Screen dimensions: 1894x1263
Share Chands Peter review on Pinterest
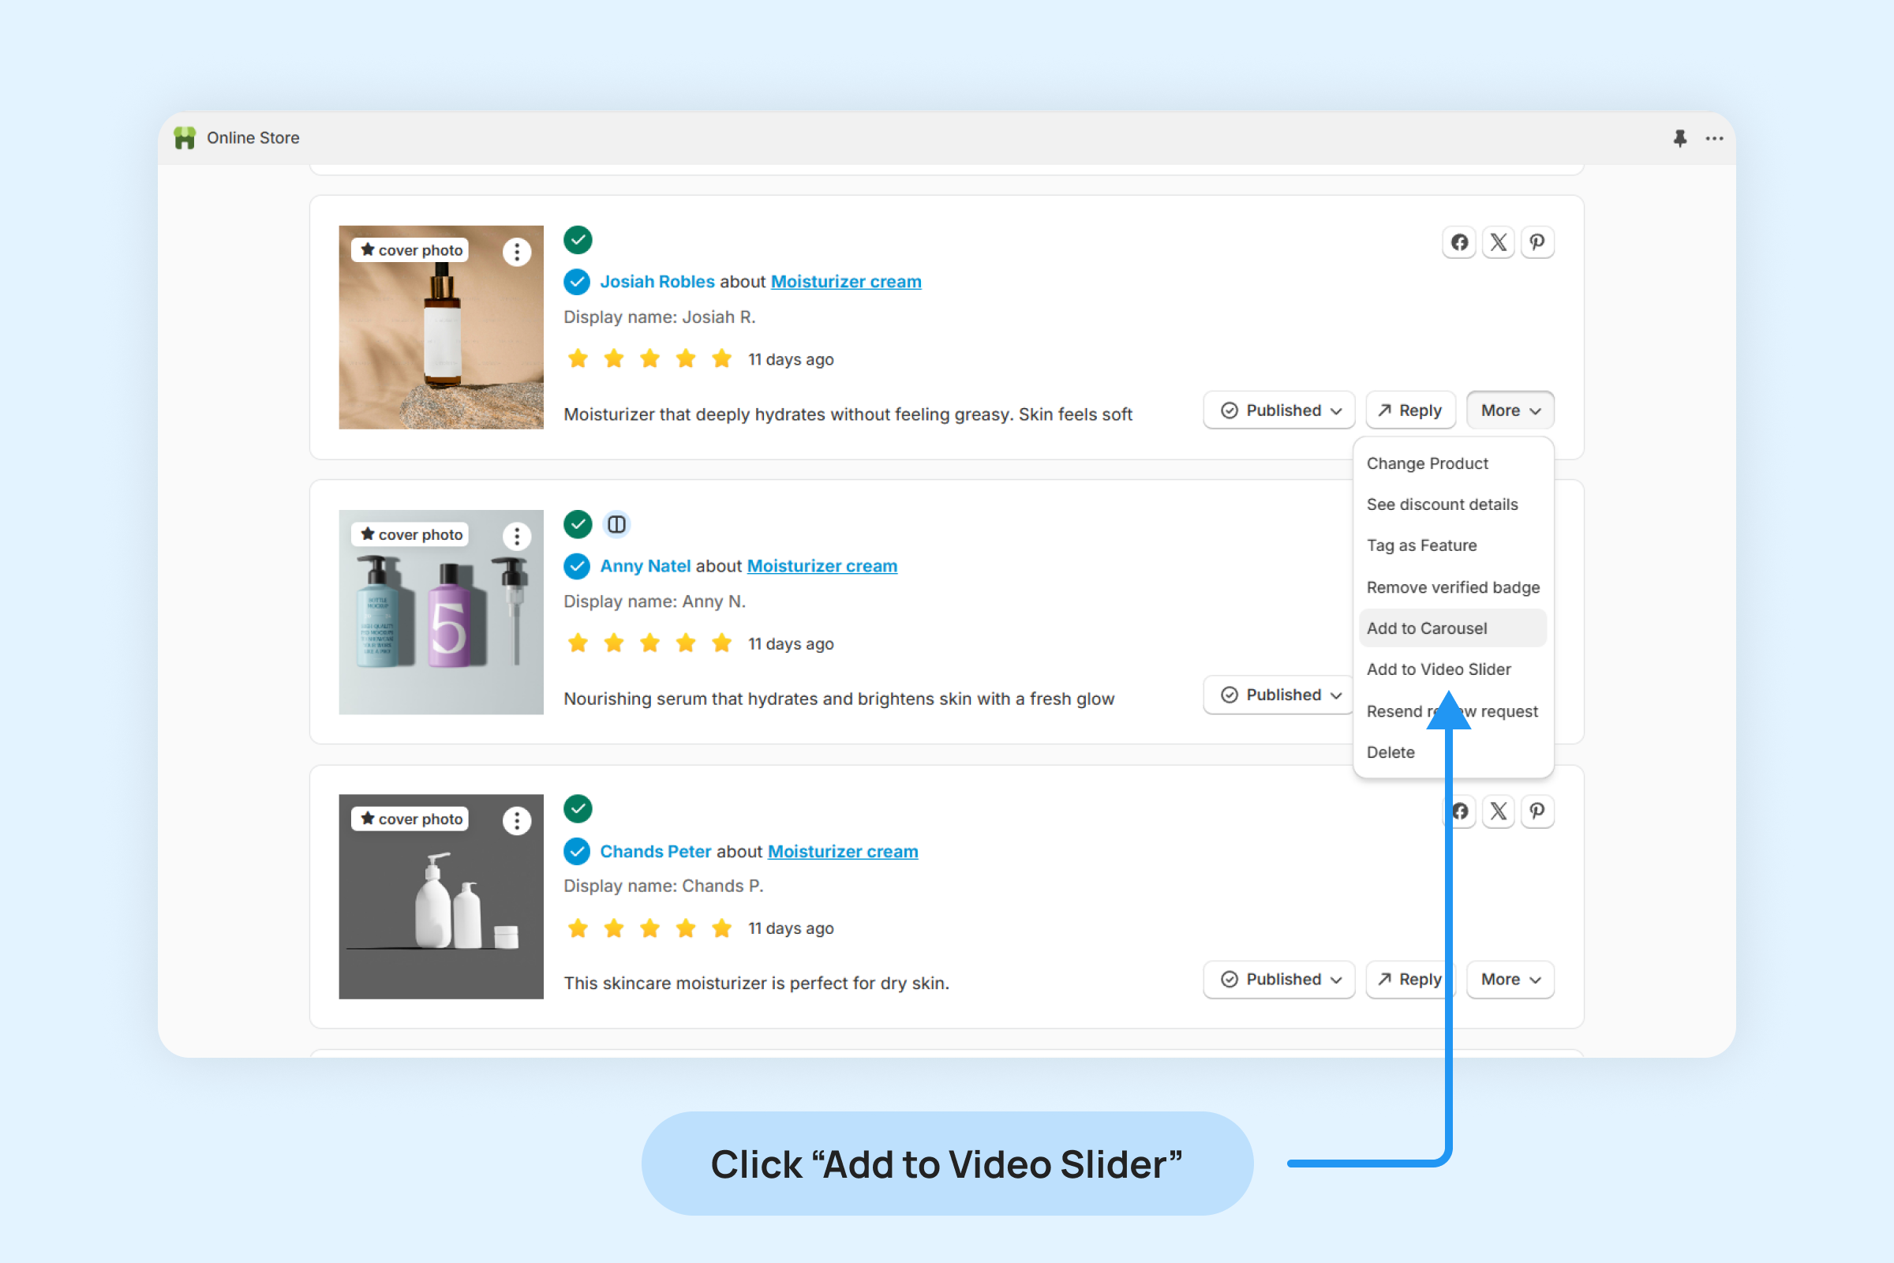pyautogui.click(x=1537, y=811)
